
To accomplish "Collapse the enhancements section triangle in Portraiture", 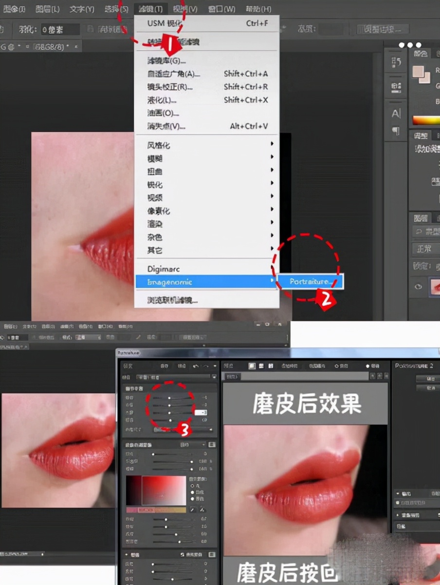I will (x=127, y=555).
